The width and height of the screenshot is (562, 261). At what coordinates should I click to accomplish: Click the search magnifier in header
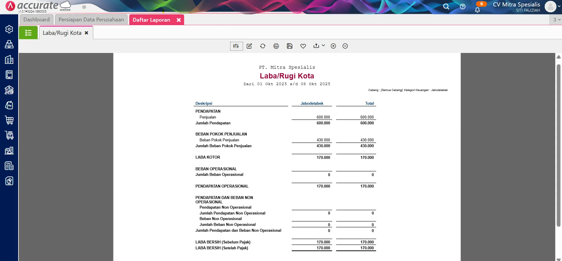446,6
